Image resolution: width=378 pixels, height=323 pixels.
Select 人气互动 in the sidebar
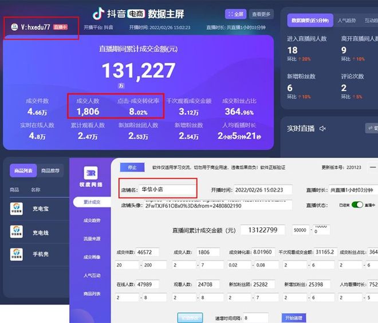click(92, 275)
